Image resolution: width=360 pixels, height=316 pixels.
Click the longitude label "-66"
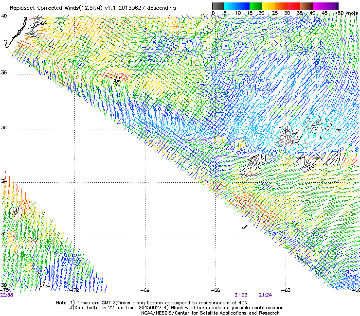tap(216, 290)
